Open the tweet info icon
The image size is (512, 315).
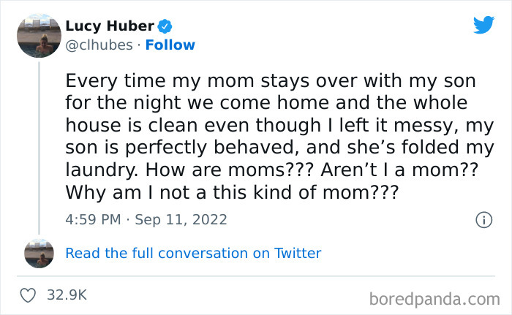pos(483,219)
